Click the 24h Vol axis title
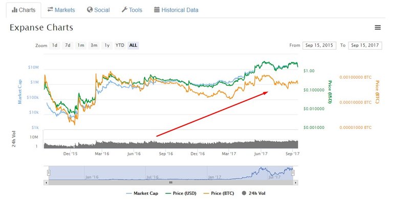The width and height of the screenshot is (393, 199). coord(14,139)
